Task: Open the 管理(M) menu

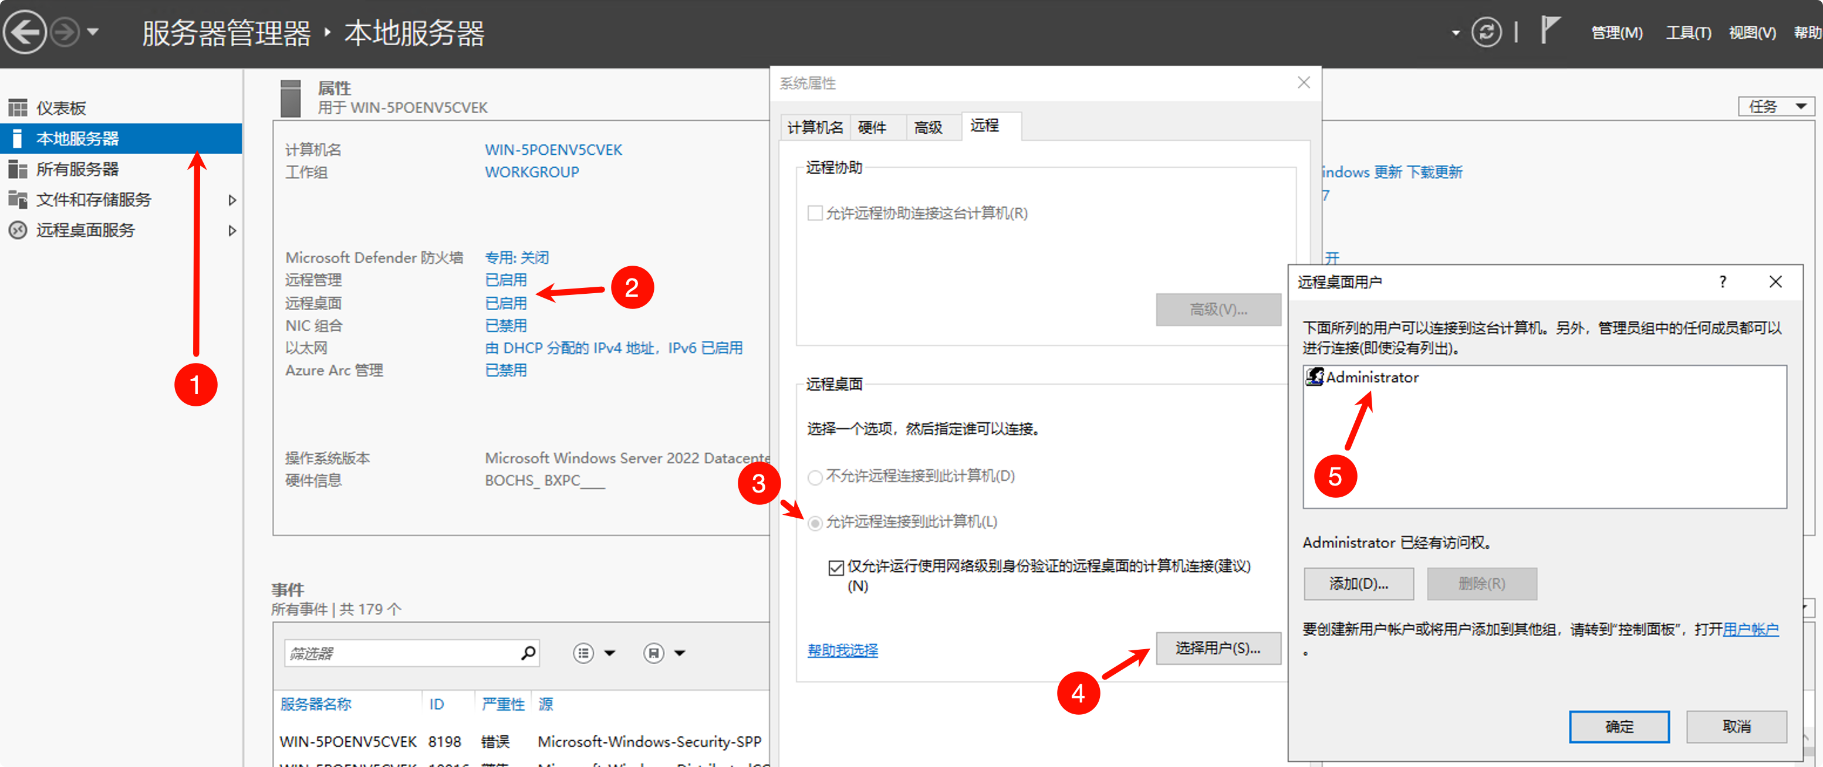Action: pyautogui.click(x=1616, y=32)
